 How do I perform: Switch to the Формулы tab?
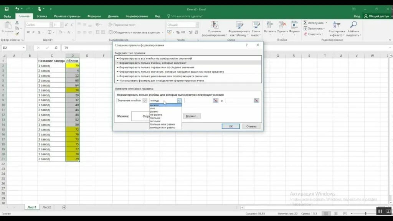(94, 16)
